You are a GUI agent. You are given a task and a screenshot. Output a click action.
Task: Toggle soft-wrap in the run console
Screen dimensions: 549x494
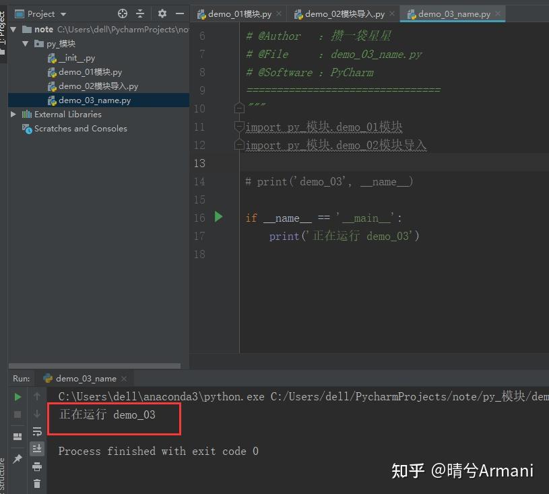coord(37,431)
